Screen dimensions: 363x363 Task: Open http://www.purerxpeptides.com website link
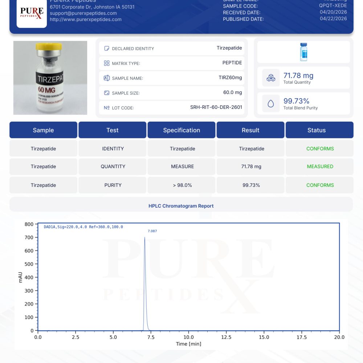click(x=85, y=20)
